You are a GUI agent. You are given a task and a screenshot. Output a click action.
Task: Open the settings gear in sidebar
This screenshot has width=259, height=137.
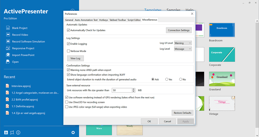point(73,132)
